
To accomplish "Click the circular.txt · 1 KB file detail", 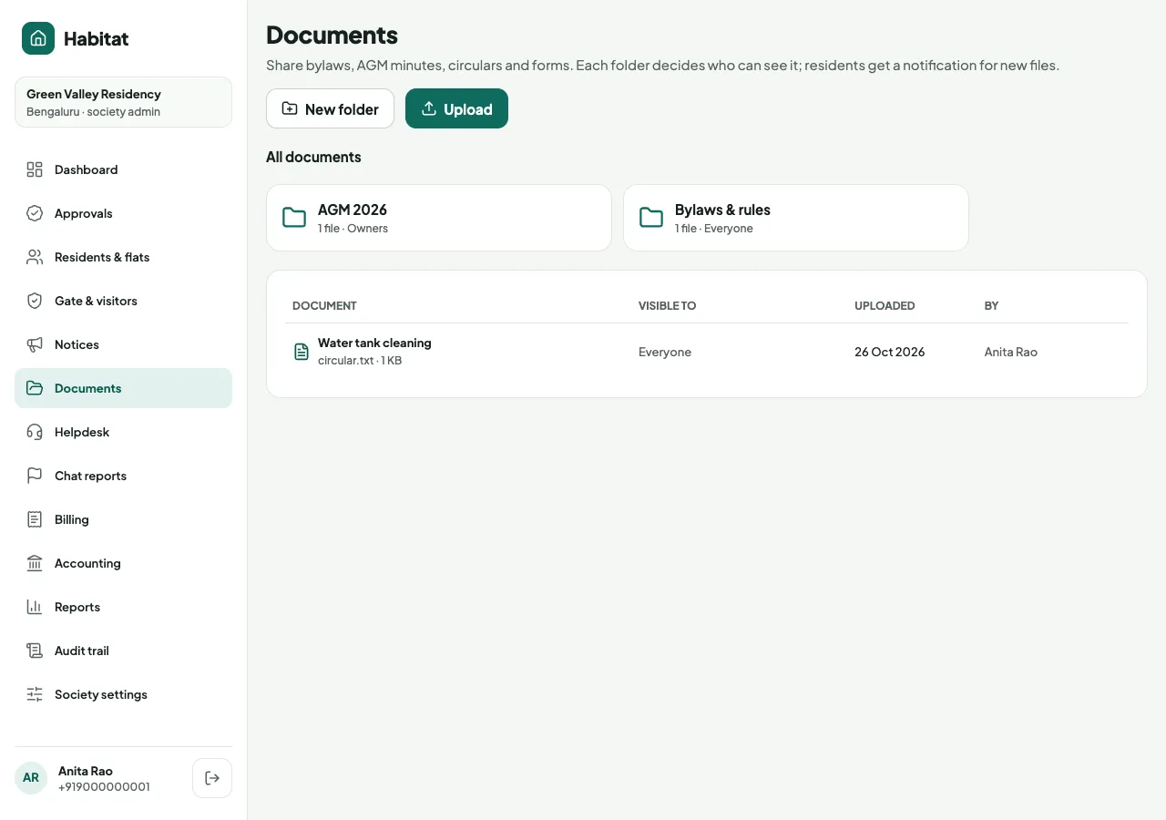I will pos(360,361).
